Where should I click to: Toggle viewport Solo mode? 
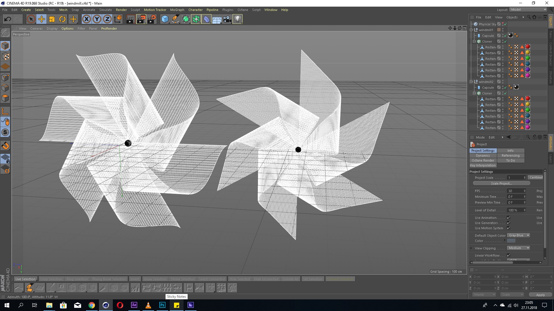5,132
